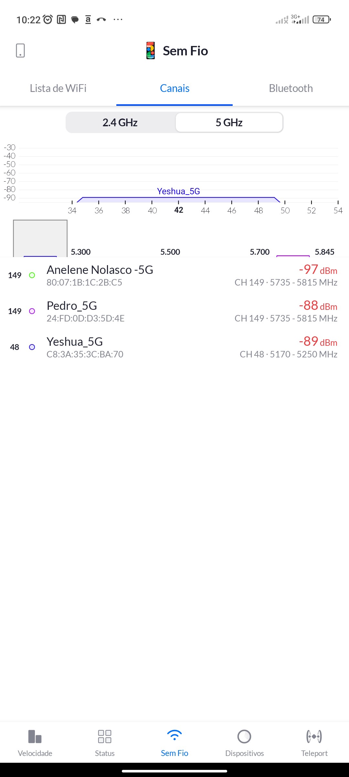Select the Canais tab
Image resolution: width=349 pixels, height=777 pixels.
pos(174,88)
